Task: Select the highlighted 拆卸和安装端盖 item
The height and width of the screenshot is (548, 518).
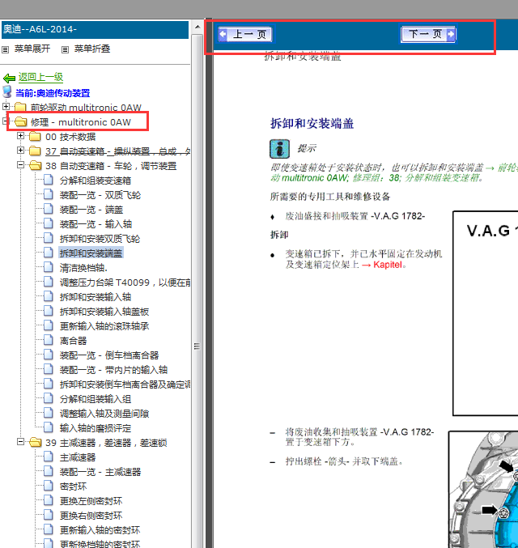Action: pos(91,253)
